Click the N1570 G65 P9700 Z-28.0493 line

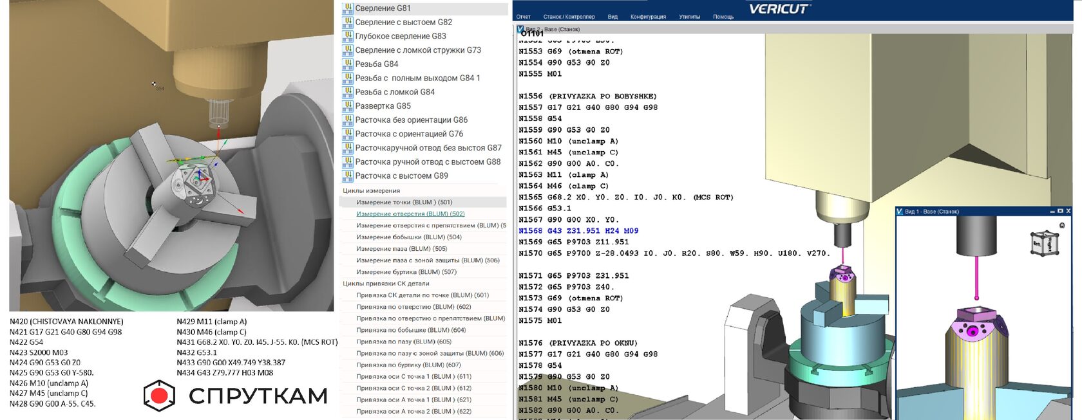pos(674,253)
